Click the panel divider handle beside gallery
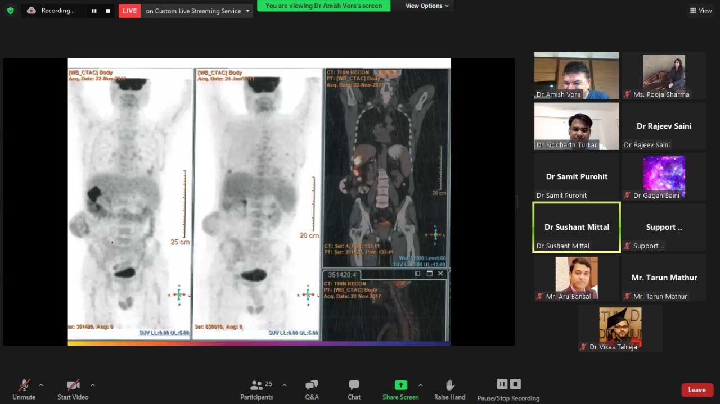Viewport: 720px width, 404px height. point(518,202)
